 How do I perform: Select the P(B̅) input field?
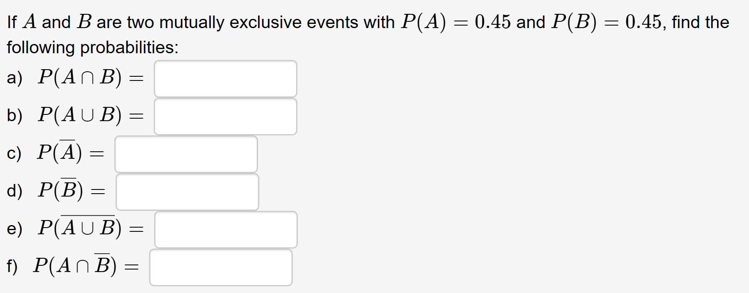pyautogui.click(x=187, y=192)
